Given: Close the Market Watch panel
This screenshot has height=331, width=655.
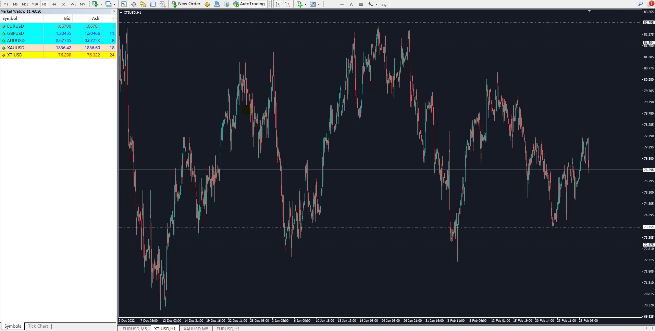Looking at the screenshot, I should (114, 11).
